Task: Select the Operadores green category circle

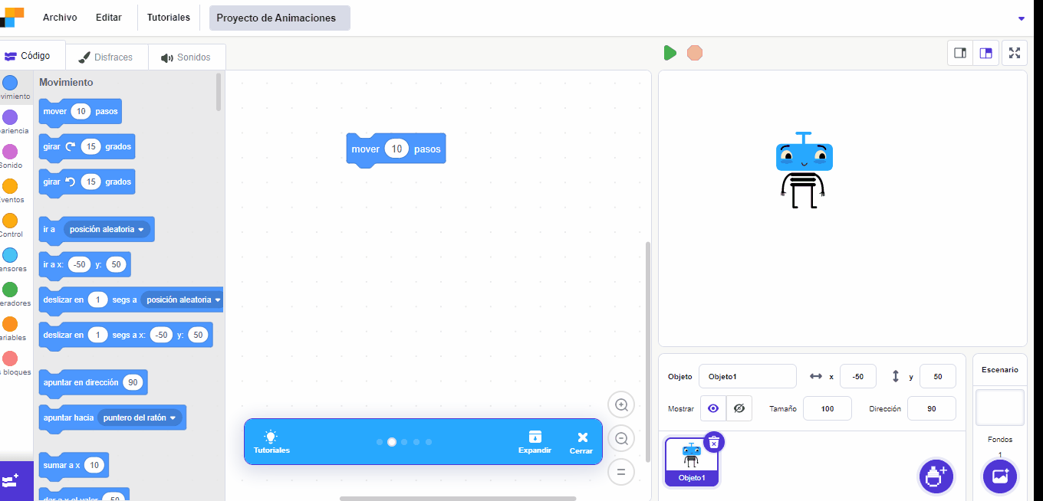Action: click(10, 290)
